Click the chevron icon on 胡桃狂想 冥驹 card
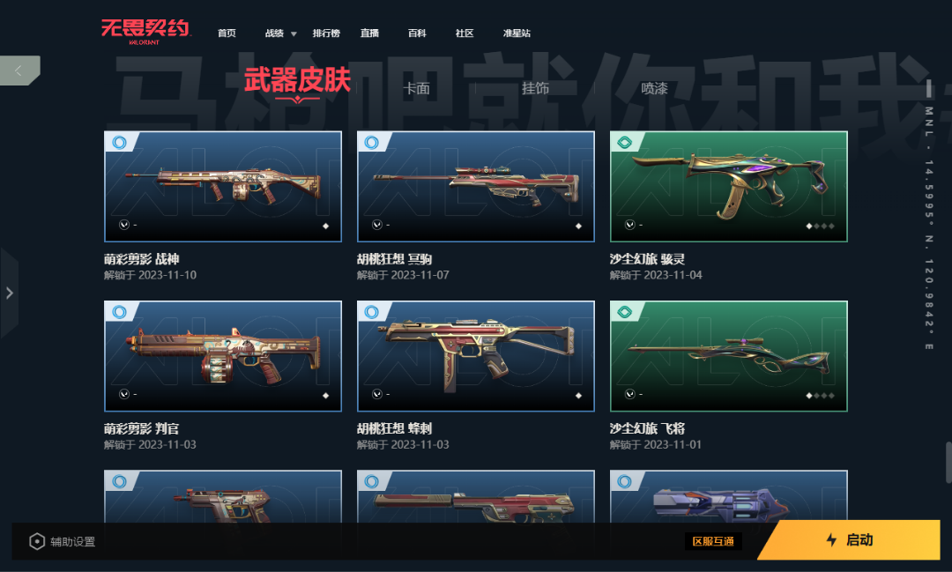 (x=377, y=225)
